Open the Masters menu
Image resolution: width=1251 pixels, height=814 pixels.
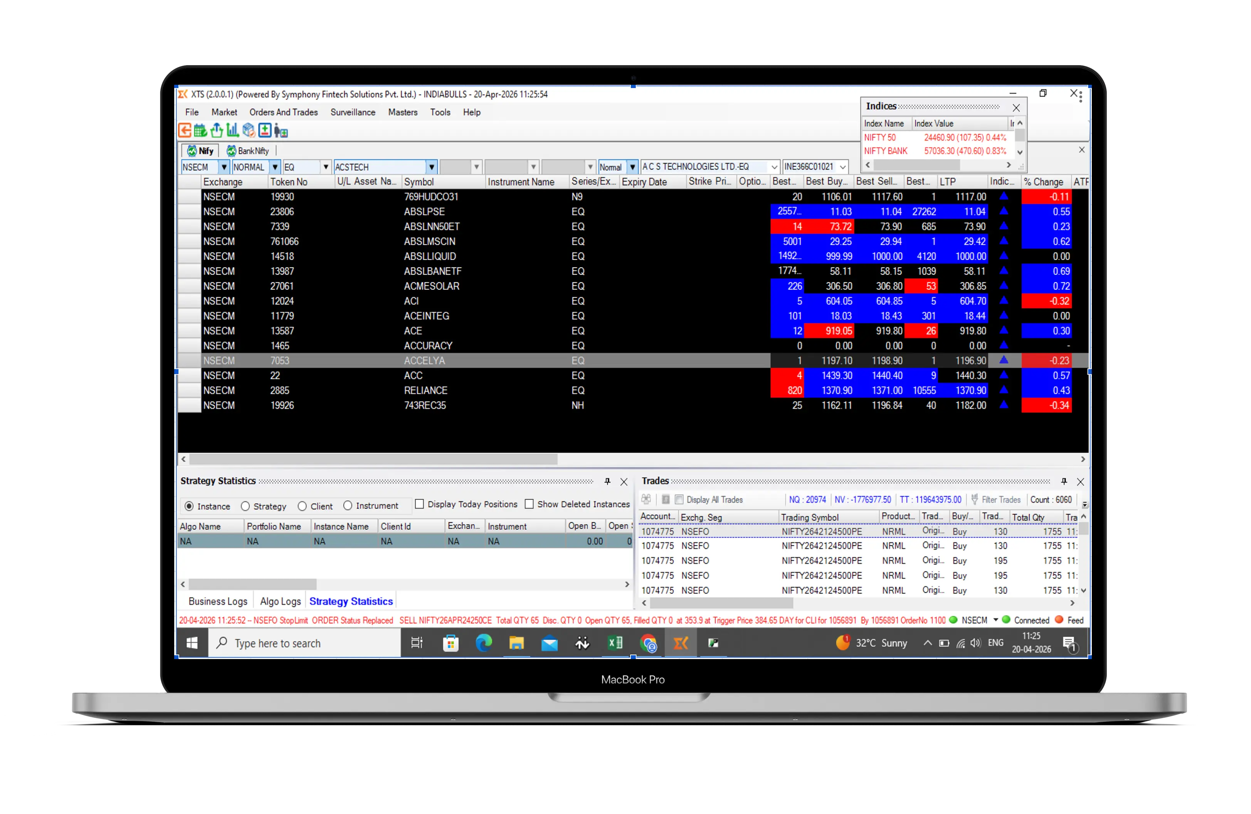tap(403, 112)
